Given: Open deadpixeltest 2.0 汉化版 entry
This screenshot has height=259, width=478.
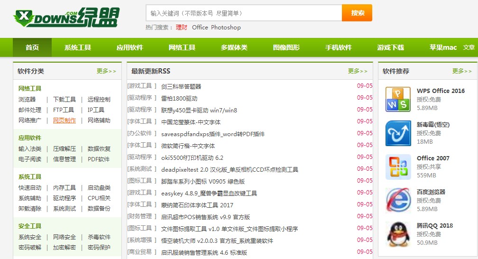Looking at the screenshot, I should click(x=230, y=170).
